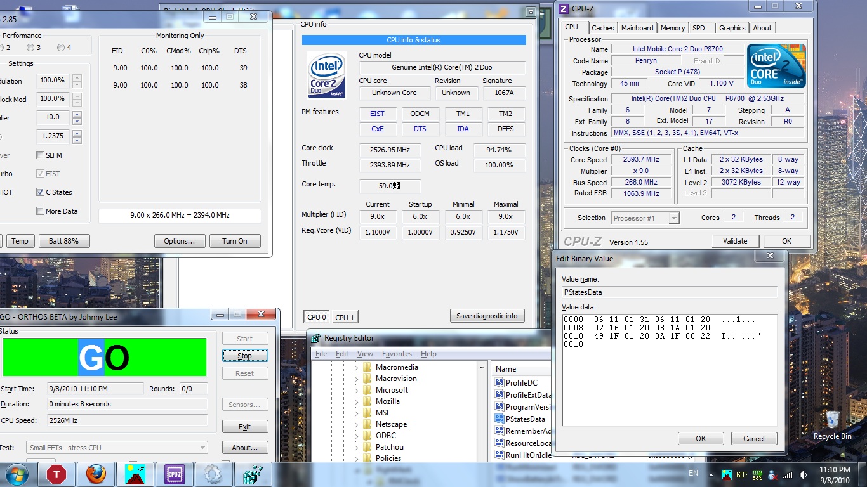Select the Netscape key in the registry tree
The width and height of the screenshot is (867, 487).
[391, 424]
